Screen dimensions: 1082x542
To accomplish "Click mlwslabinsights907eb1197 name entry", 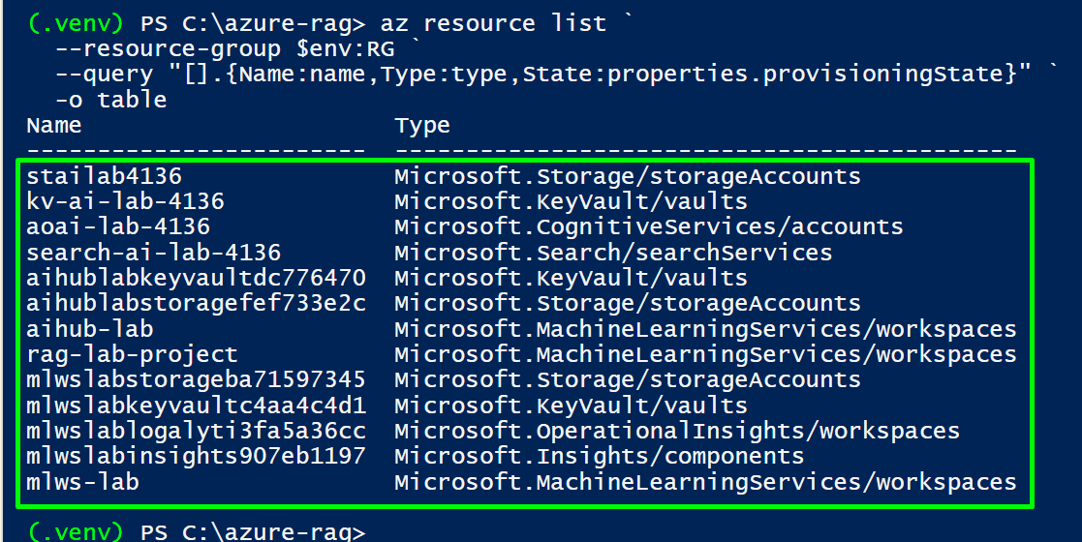I will click(197, 457).
